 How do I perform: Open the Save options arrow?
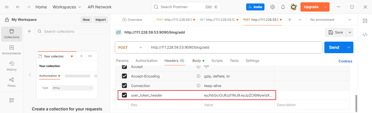click(350, 32)
